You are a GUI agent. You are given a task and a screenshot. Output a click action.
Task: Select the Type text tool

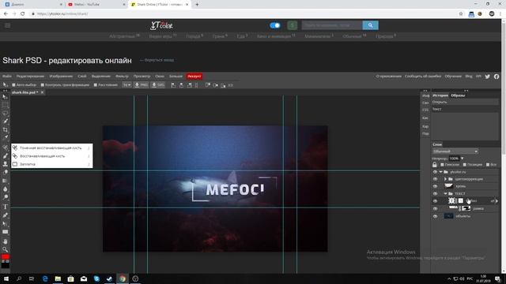(6, 207)
